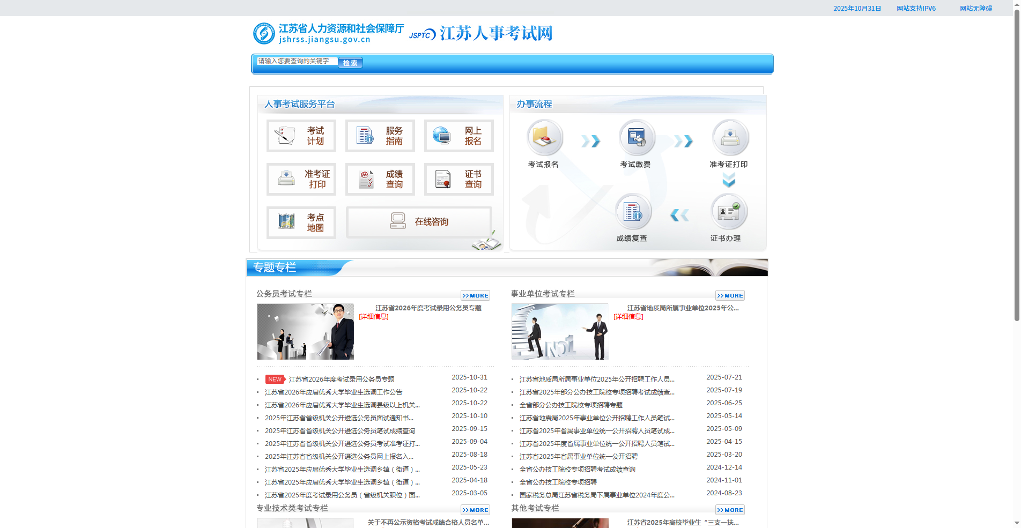This screenshot has height=528, width=1021.
Task: Click the 检索 search button
Action: 350,63
